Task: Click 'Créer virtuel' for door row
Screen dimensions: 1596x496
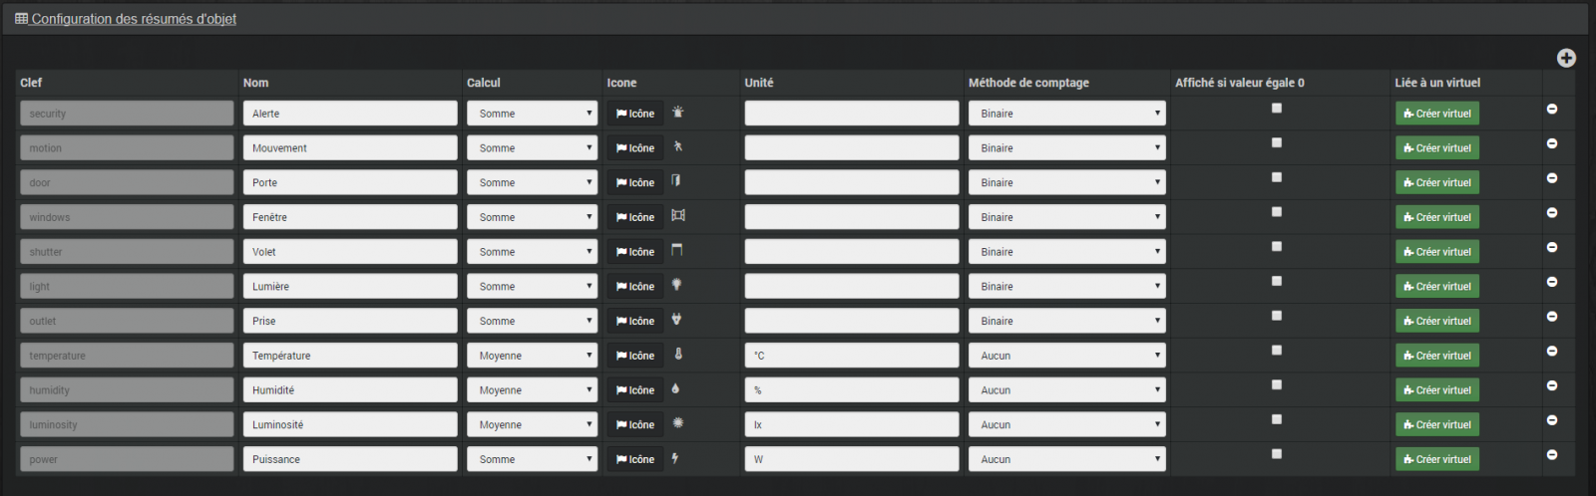Action: tap(1436, 183)
